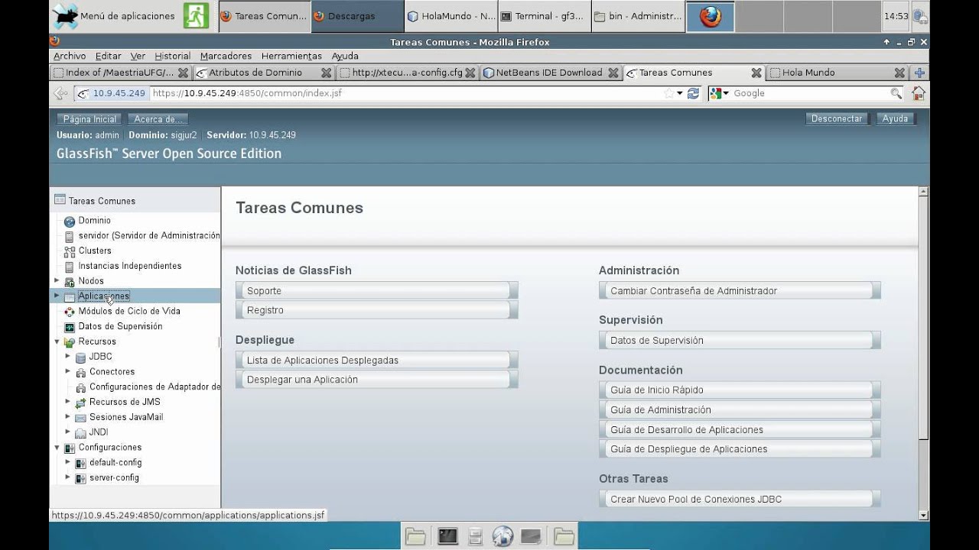Click the Recursos folder icon
Screen dimensions: 979x550
click(70, 342)
